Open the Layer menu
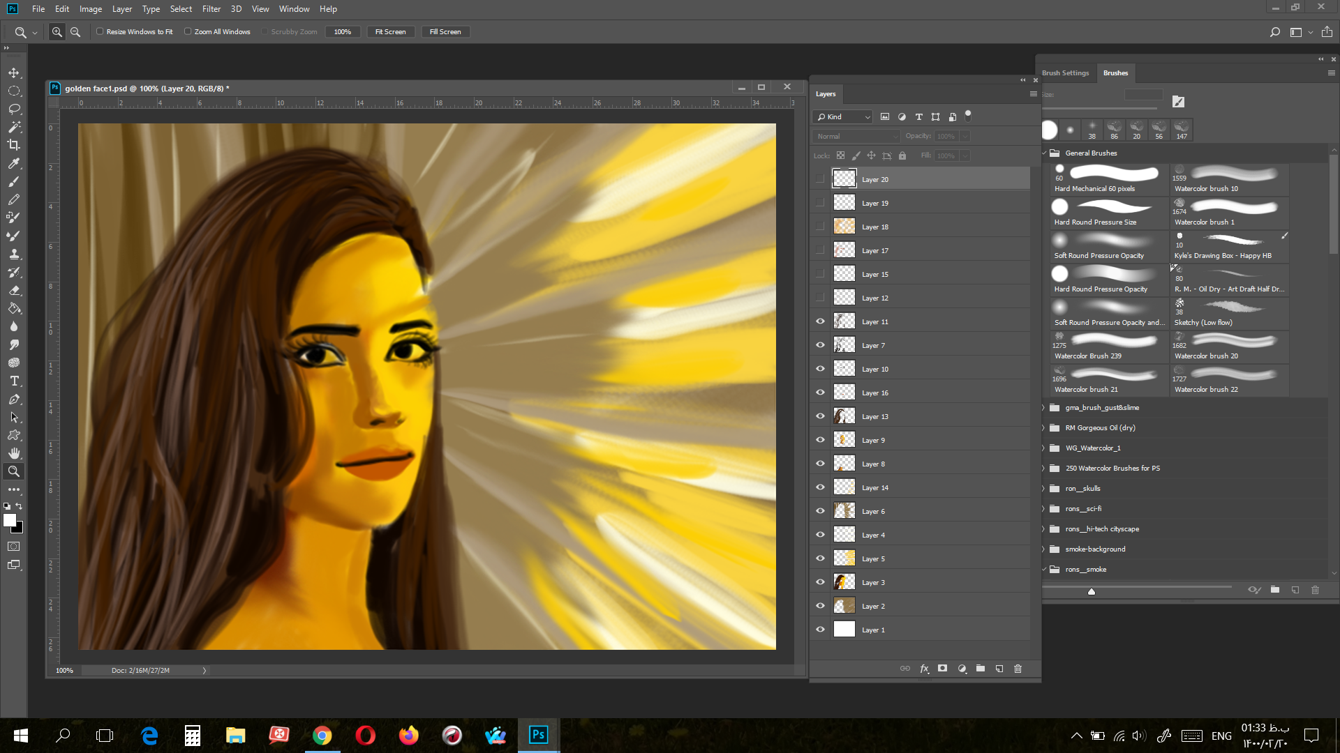The width and height of the screenshot is (1340, 753). coord(122,9)
